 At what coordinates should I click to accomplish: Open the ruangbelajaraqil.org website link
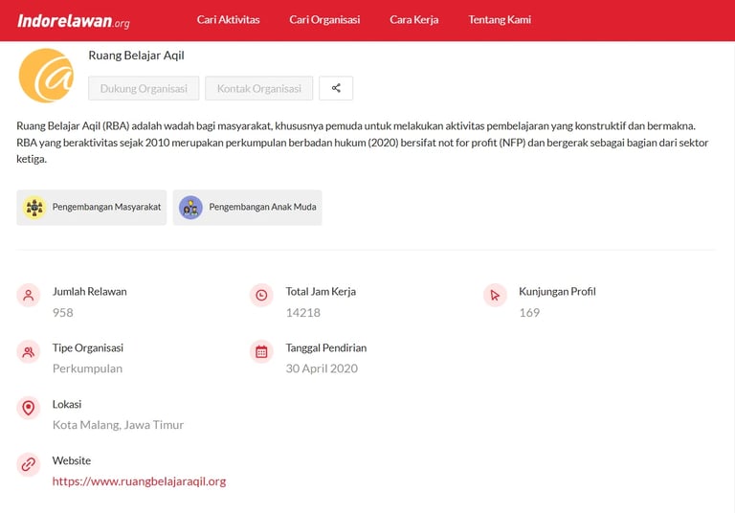click(139, 481)
